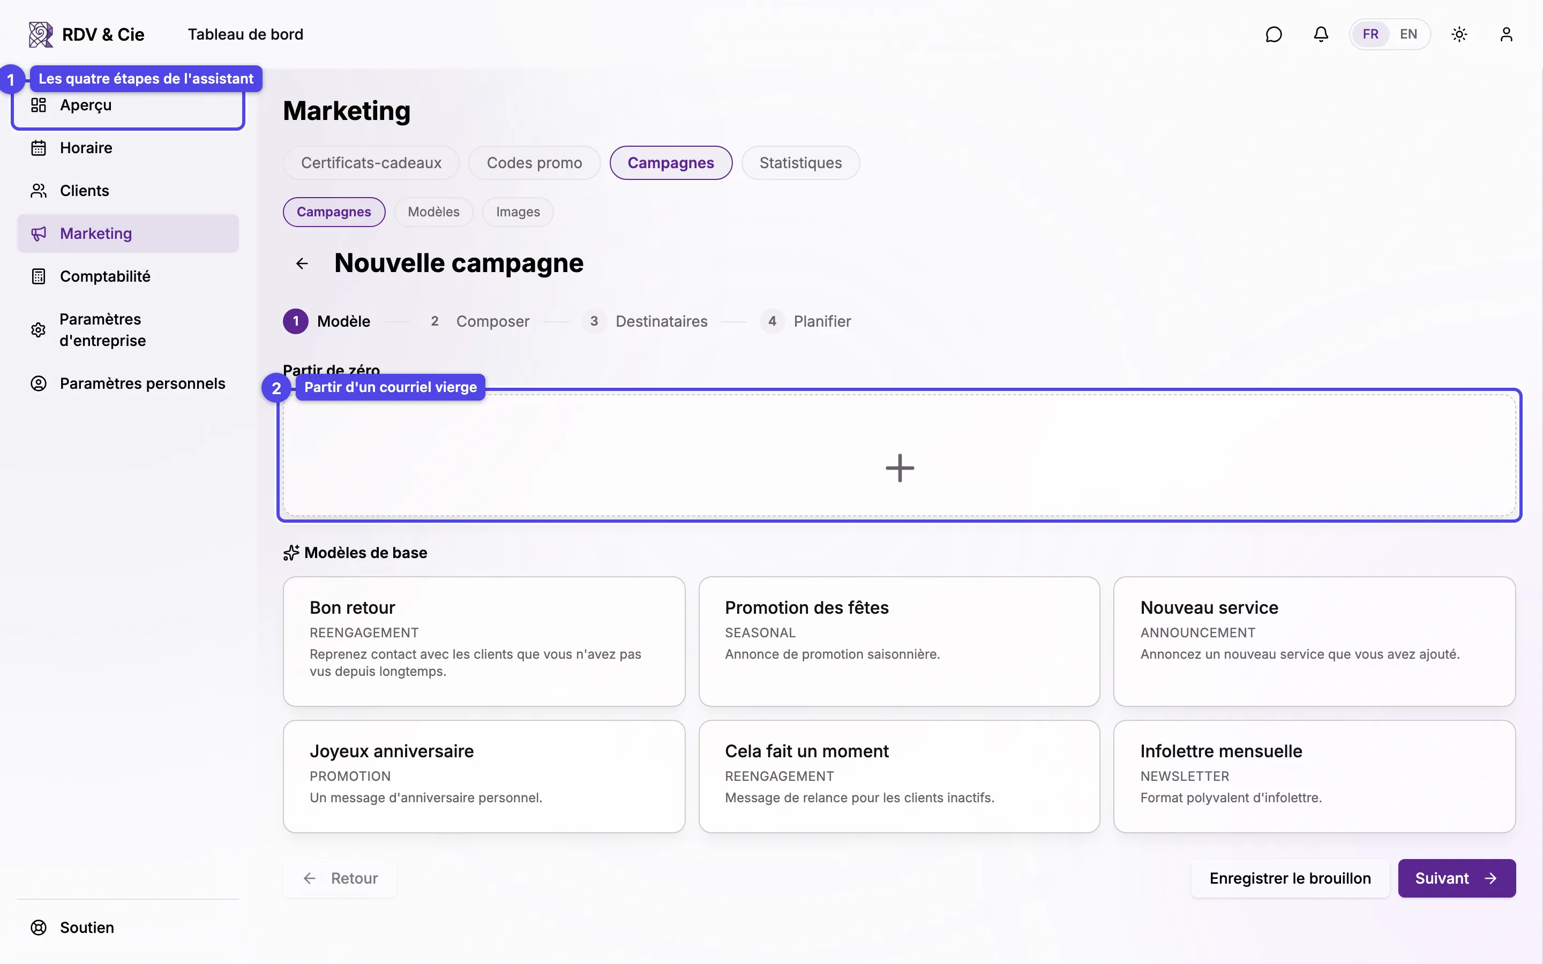Switch language to FR
The image size is (1543, 964).
1370,34
